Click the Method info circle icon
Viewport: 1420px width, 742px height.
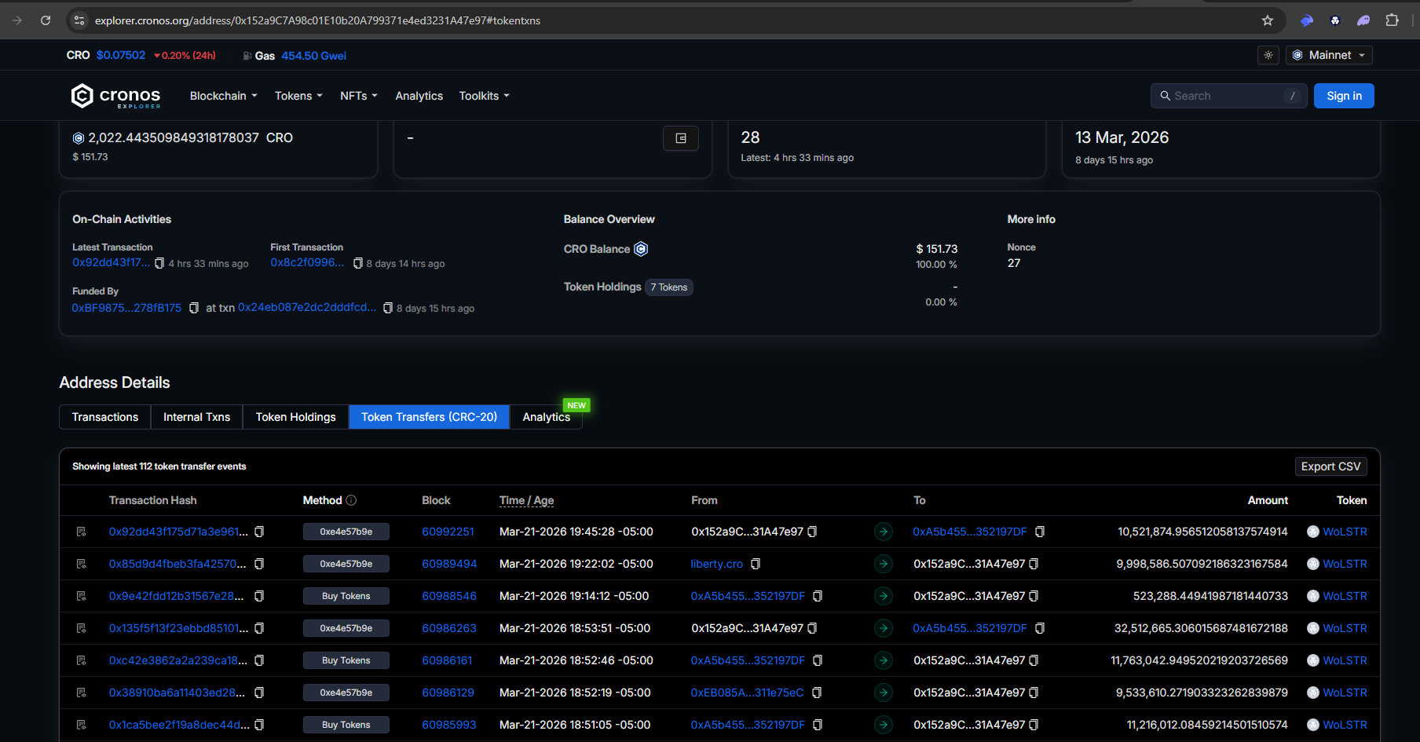tap(351, 500)
